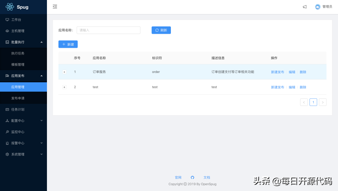Expand the 订单服务 row details
338x191 pixels.
(64, 72)
